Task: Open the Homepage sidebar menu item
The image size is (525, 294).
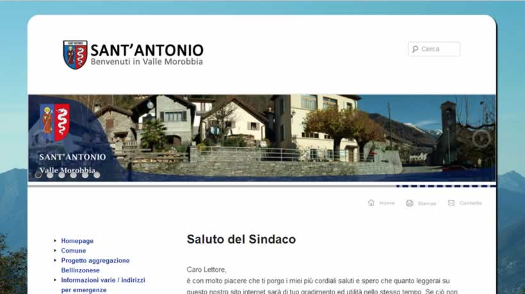Action: pos(77,241)
